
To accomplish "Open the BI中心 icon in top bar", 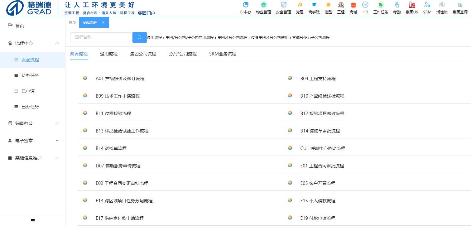I will [x=245, y=5].
